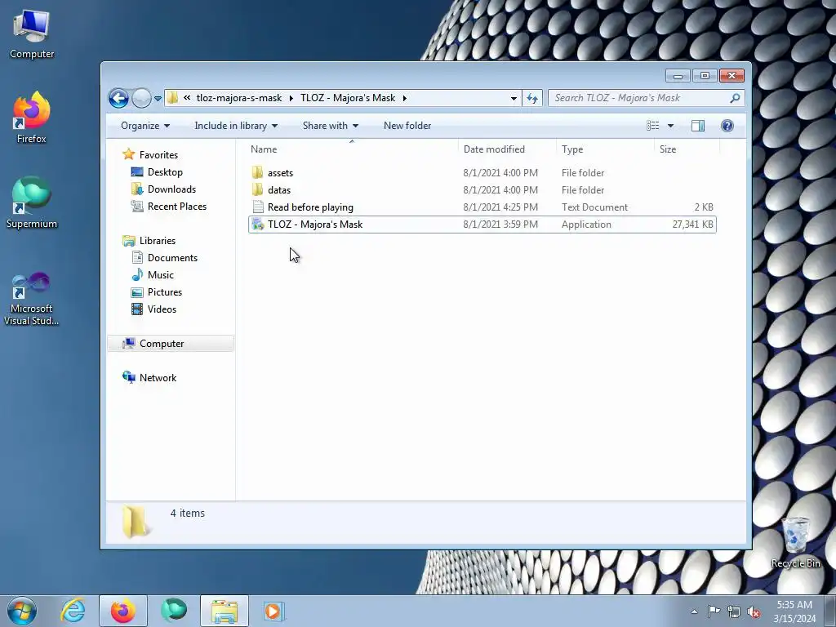
Task: Open Recent Places in Favorites
Action: tap(176, 207)
